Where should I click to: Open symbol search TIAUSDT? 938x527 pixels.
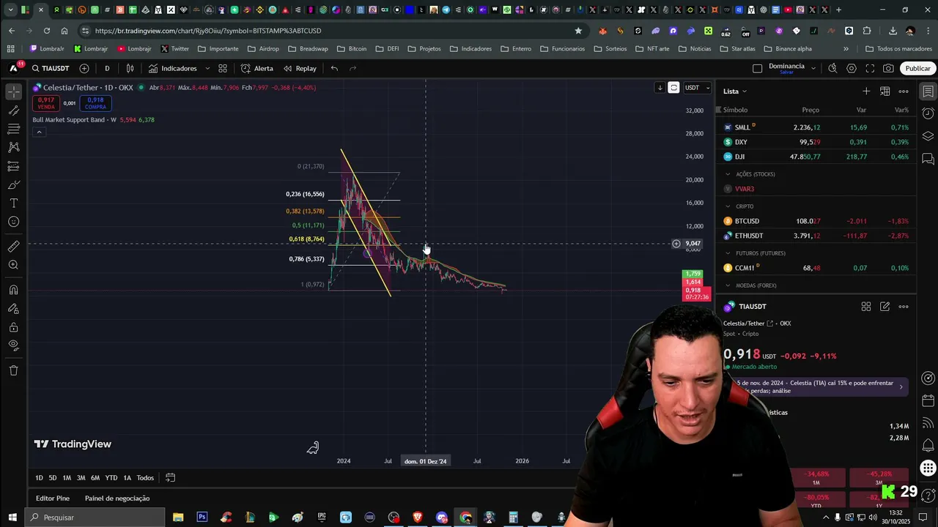click(x=51, y=68)
